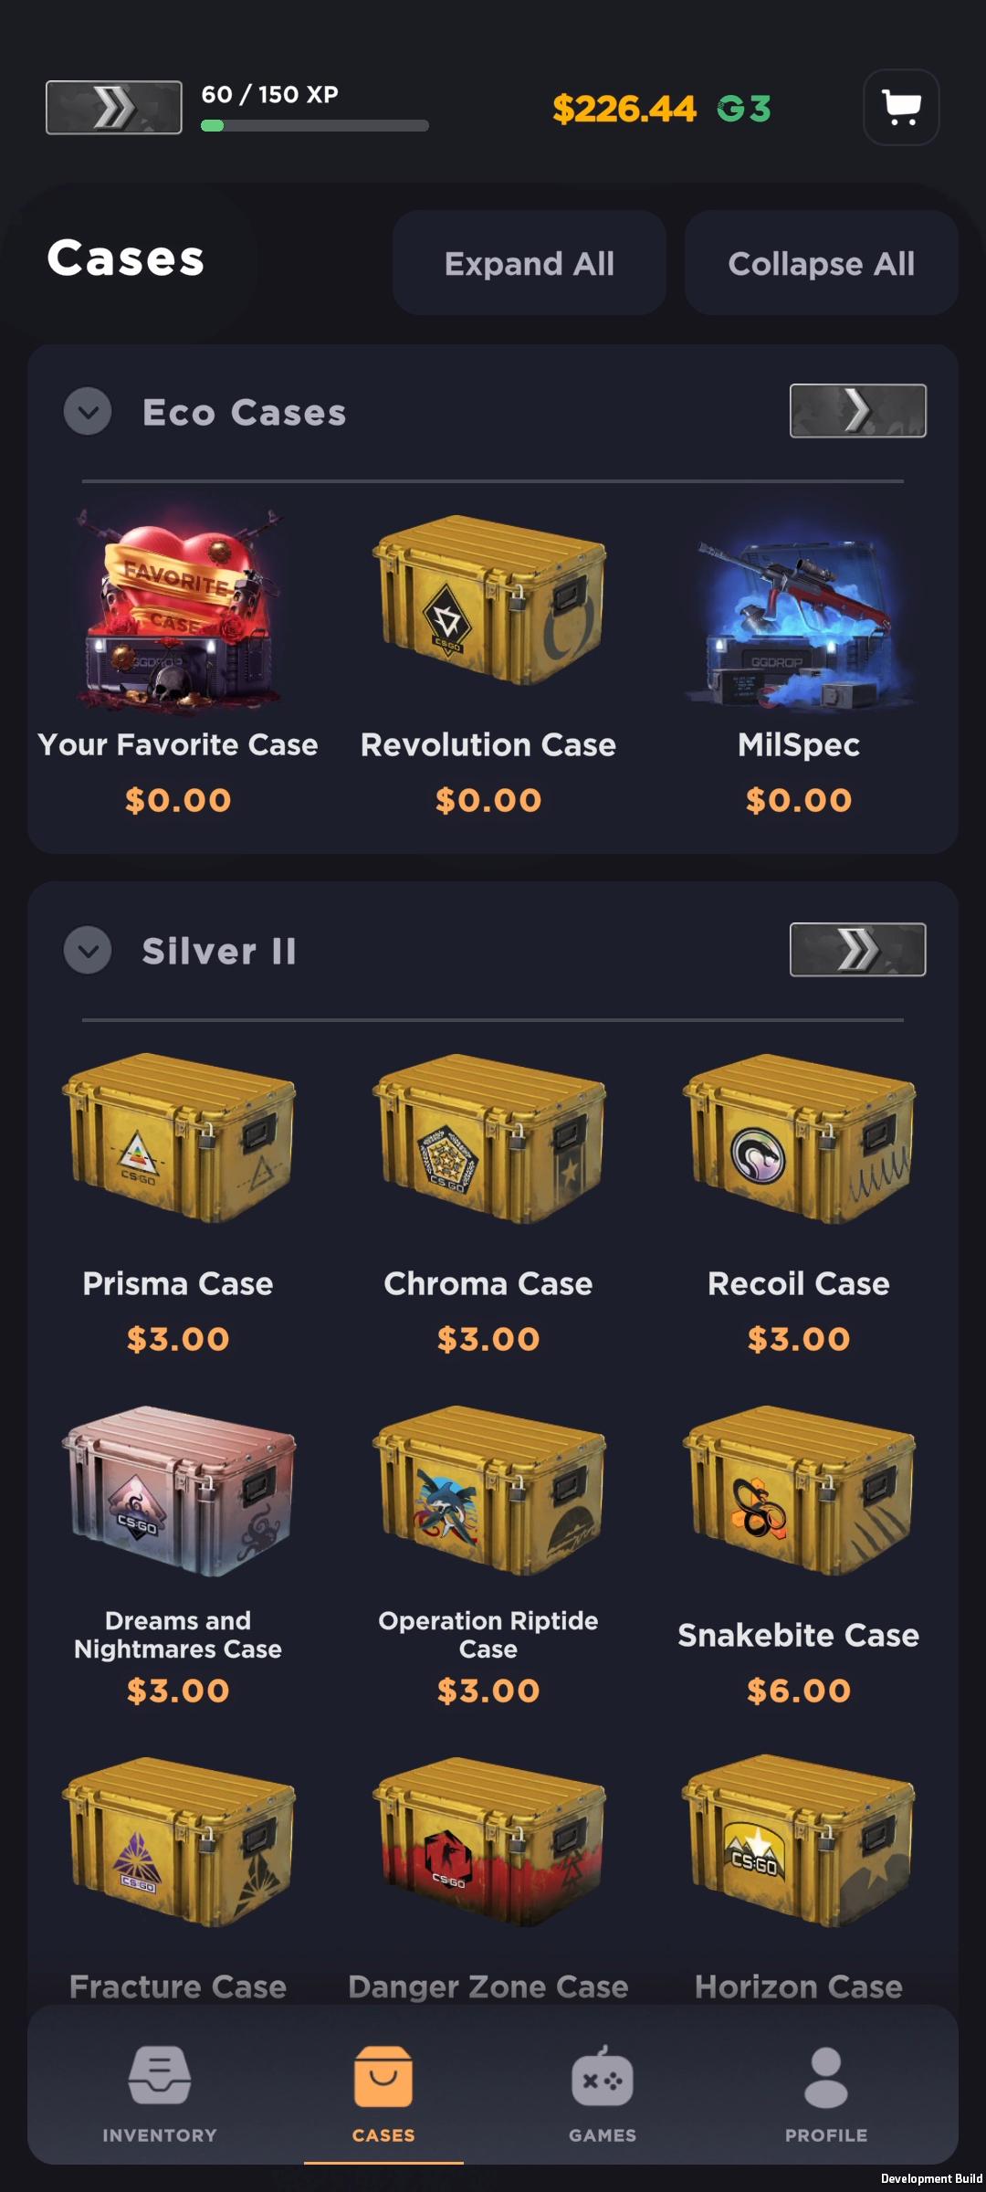Click the XP progress bar
Screen dimensions: 986x2192
[315, 125]
